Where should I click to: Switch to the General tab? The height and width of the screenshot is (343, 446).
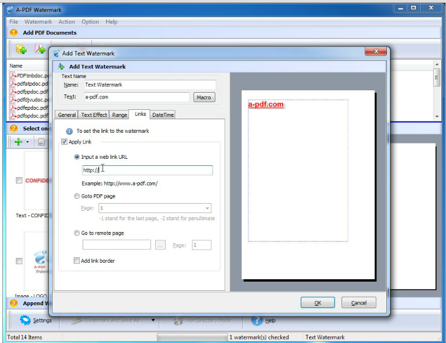tap(67, 115)
